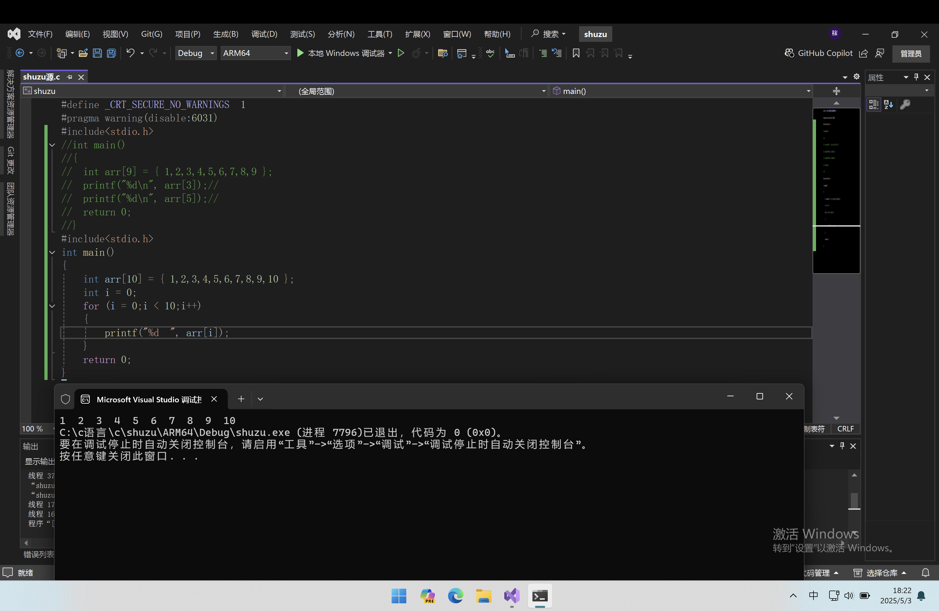
Task: Collapse the int main() code block
Action: (52, 252)
